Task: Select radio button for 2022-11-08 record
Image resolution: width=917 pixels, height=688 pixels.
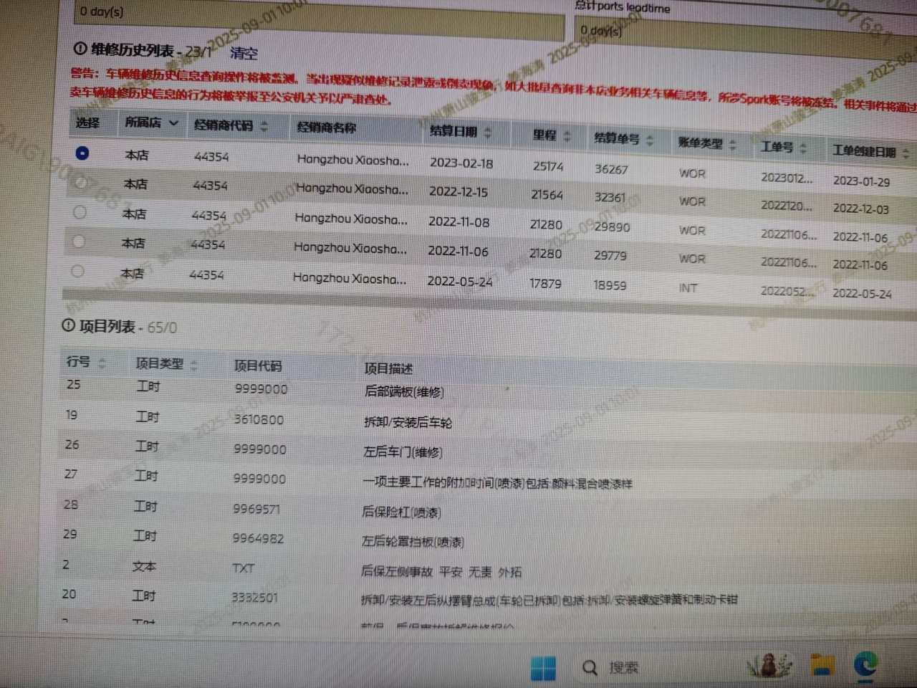Action: click(x=80, y=212)
